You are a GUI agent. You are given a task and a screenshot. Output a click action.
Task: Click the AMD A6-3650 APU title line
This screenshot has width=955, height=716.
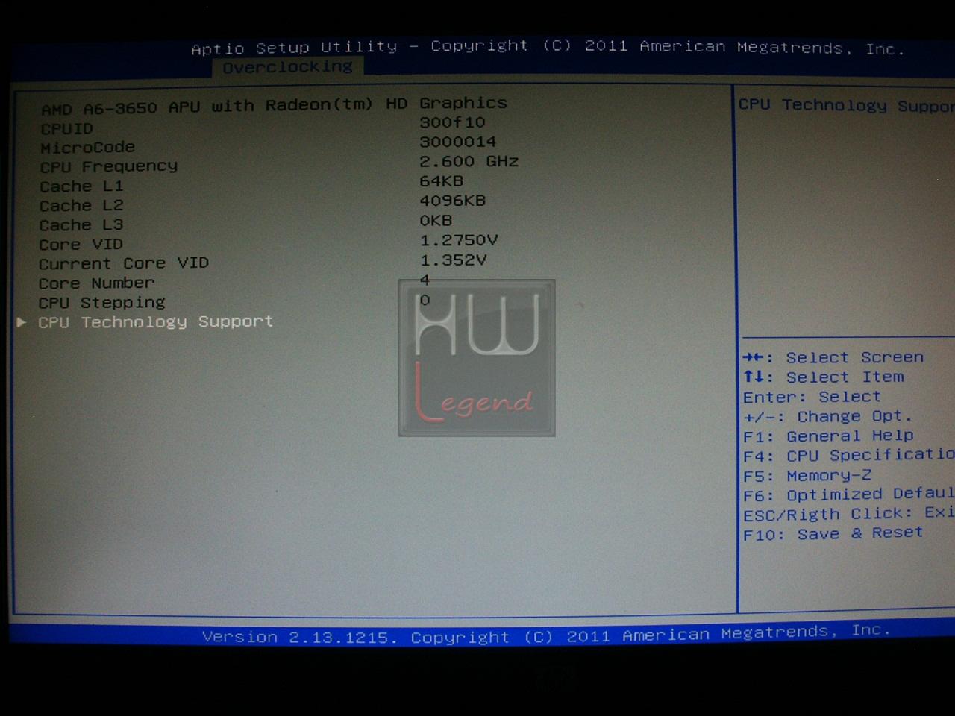point(274,105)
